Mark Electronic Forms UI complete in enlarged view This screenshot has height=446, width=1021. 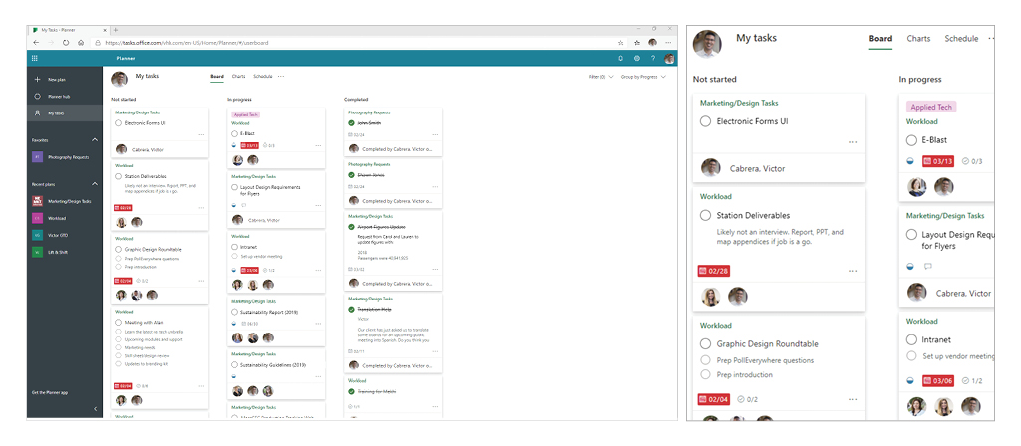pyautogui.click(x=705, y=121)
